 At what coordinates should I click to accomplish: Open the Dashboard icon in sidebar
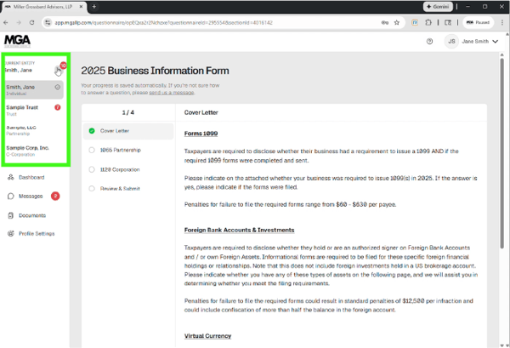pos(11,177)
